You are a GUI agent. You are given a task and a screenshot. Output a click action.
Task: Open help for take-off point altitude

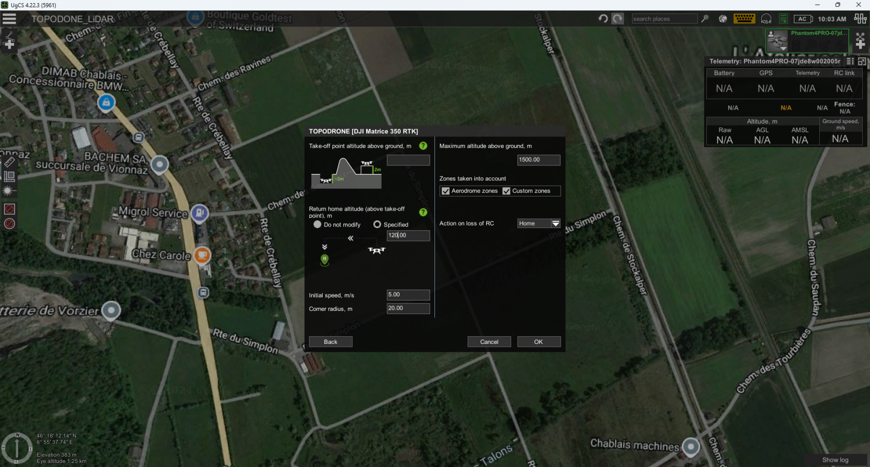tap(423, 146)
